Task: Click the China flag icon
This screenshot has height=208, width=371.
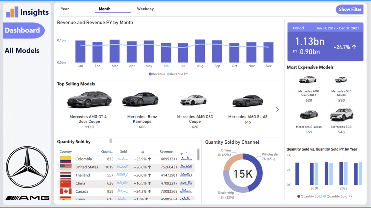Action: pyautogui.click(x=66, y=183)
